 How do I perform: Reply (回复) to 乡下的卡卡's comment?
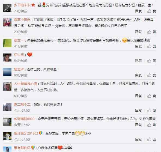coord(139,11)
